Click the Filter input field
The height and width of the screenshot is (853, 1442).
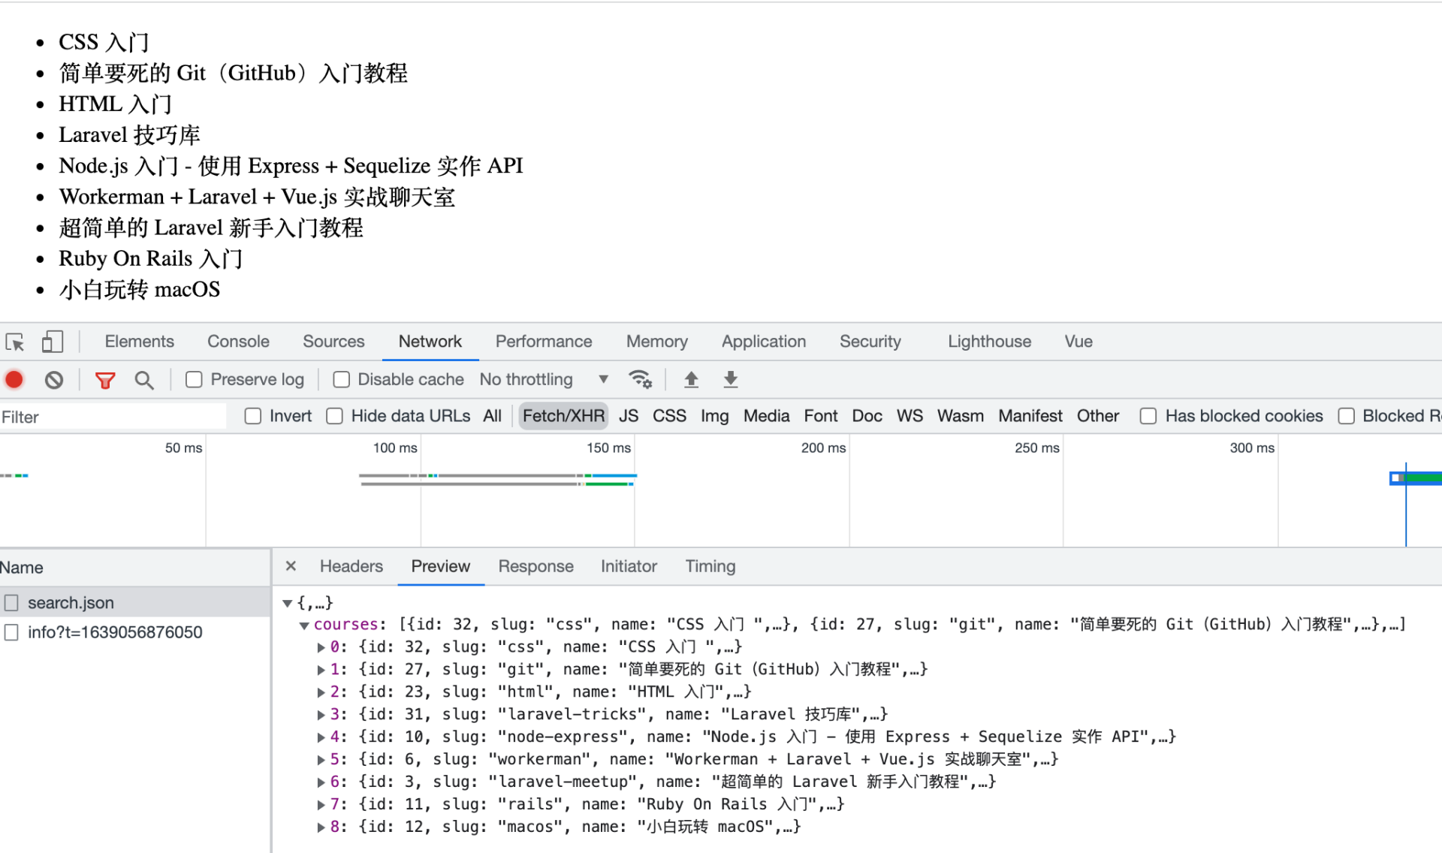[113, 416]
